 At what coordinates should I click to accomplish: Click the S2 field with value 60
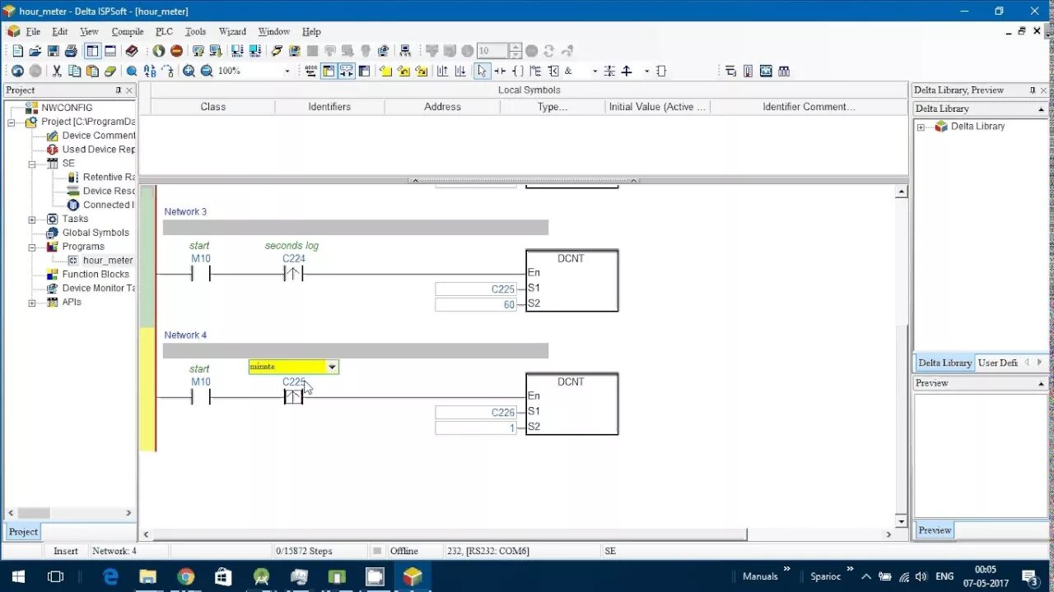(x=476, y=304)
